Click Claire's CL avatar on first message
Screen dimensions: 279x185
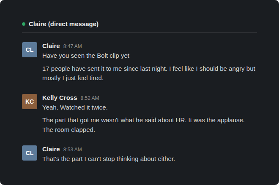pos(30,50)
